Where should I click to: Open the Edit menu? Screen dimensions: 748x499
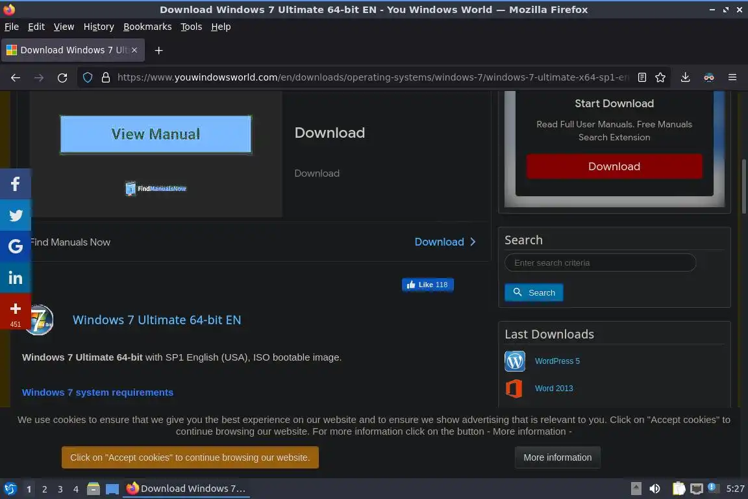click(x=36, y=27)
